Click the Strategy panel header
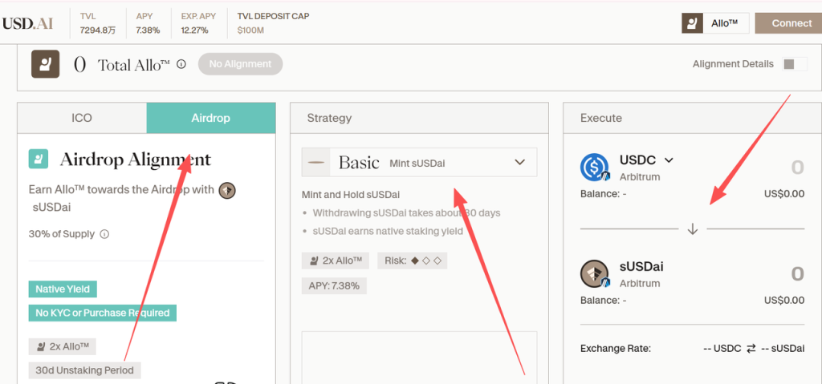Image resolution: width=822 pixels, height=384 pixels. (419, 118)
